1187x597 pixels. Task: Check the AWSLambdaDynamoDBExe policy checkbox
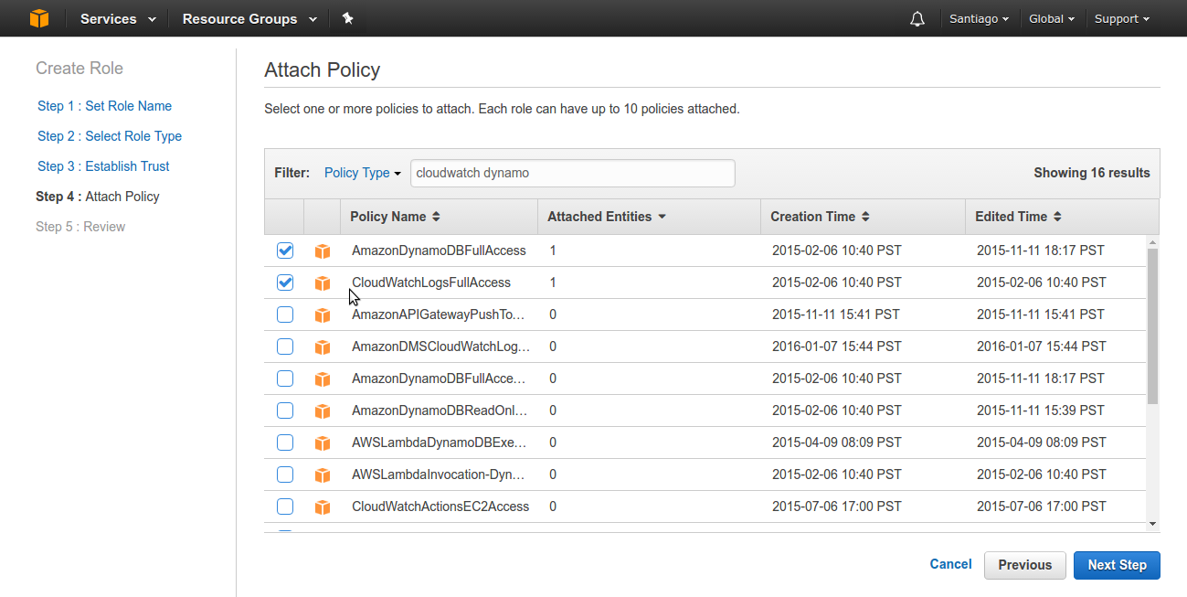pos(285,442)
